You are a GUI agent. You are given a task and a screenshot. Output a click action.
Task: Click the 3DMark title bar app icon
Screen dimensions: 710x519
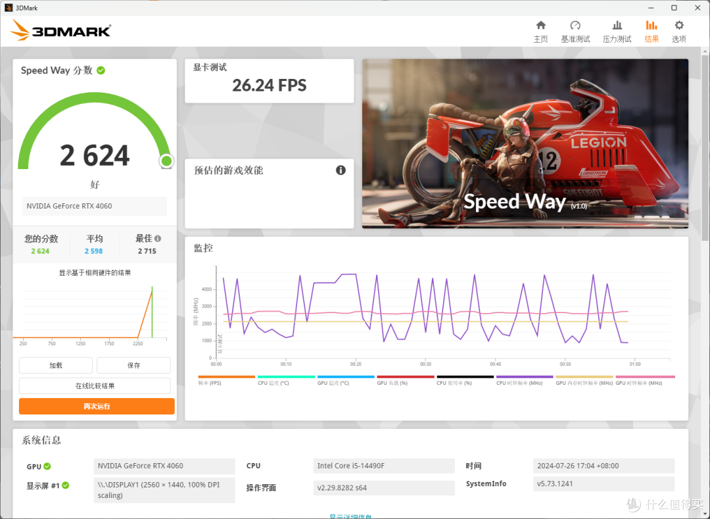click(8, 8)
